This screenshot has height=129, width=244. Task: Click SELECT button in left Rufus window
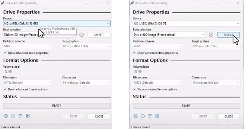point(99,35)
